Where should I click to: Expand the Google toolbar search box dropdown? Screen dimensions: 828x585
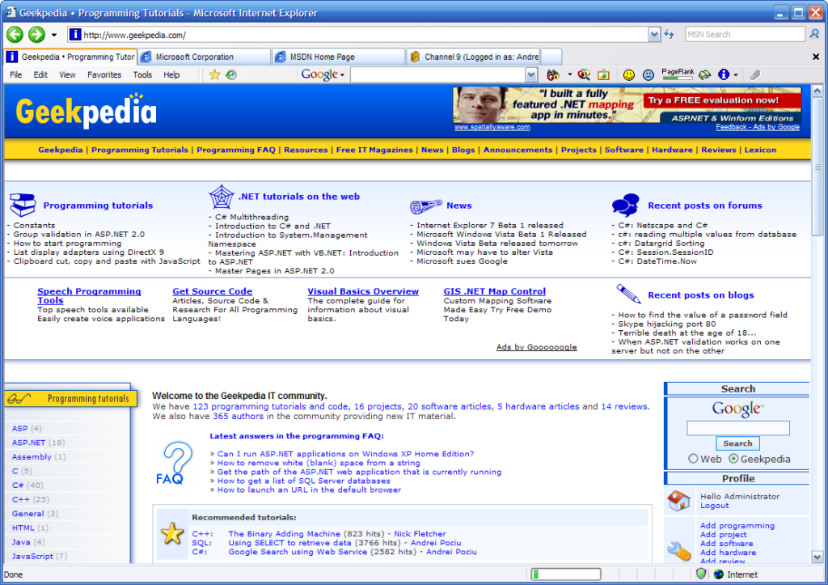[531, 75]
